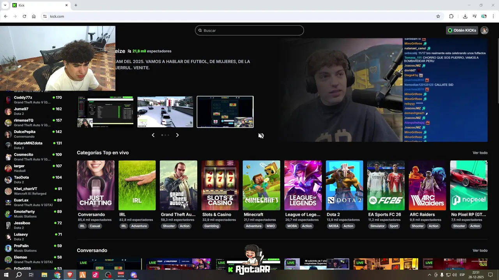Open the IRL category card
The height and width of the screenshot is (280, 499).
tap(137, 185)
